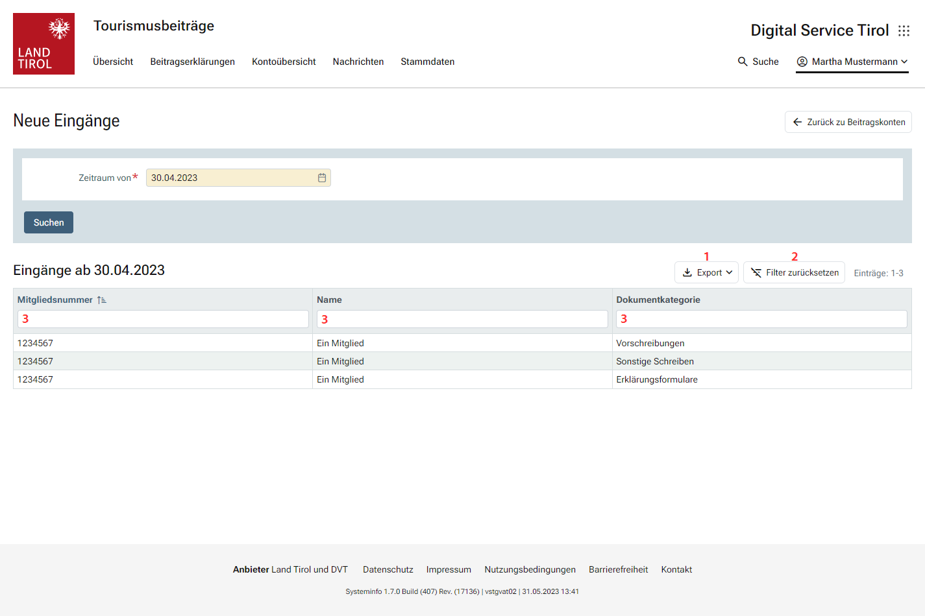Expand the Martha Mustermann user menu

(x=904, y=62)
